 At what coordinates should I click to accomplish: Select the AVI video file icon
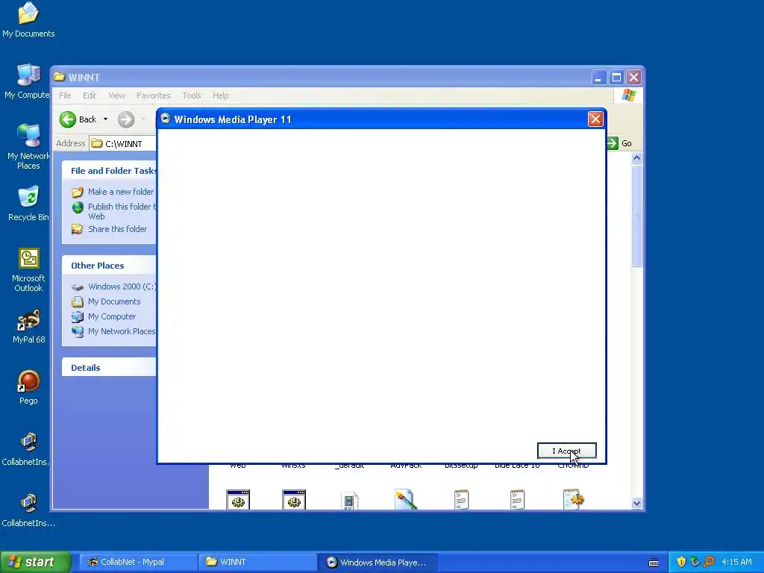(x=349, y=501)
